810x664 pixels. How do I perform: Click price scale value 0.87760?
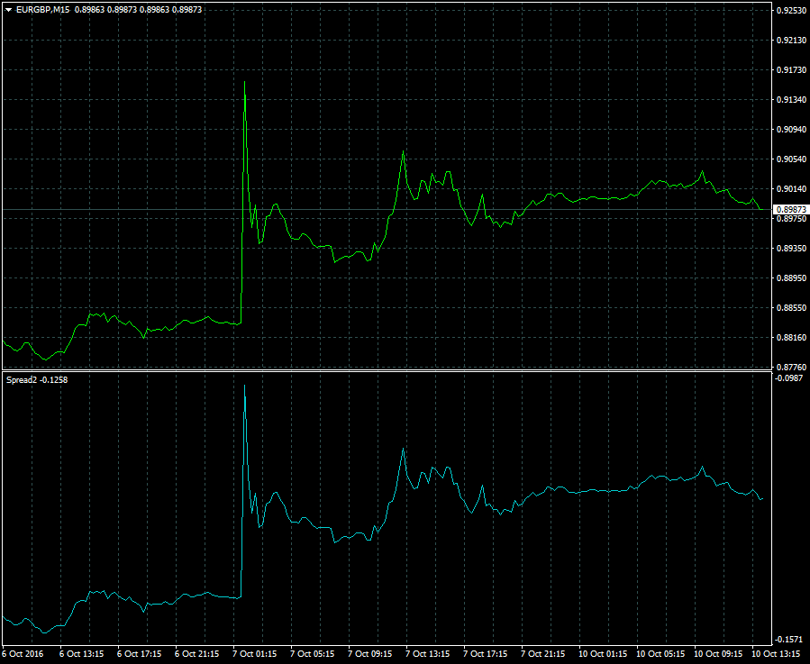point(791,368)
